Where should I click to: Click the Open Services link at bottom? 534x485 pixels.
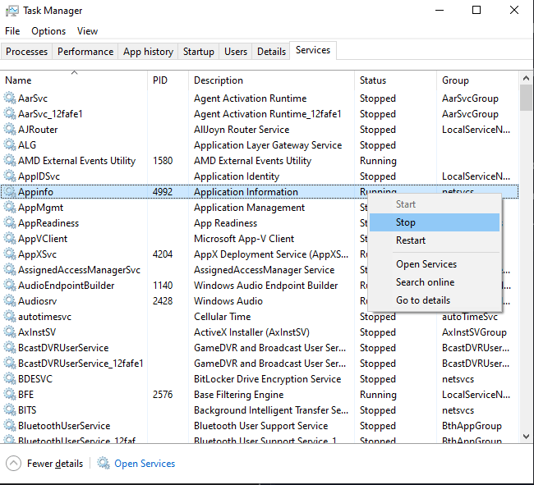pos(145,464)
